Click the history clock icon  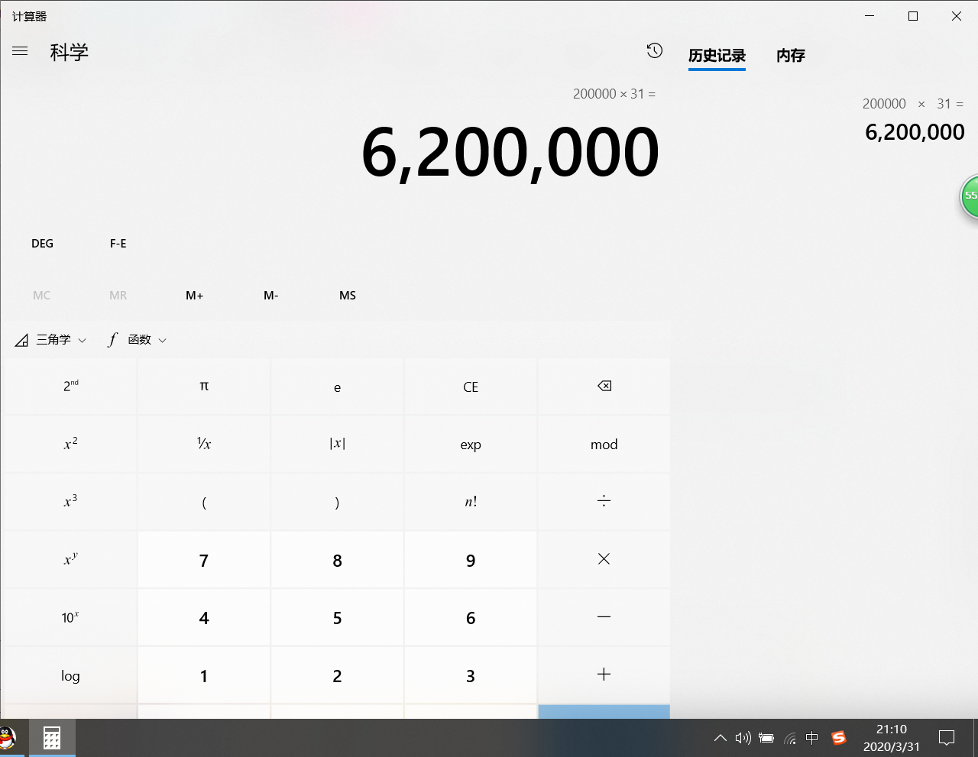pyautogui.click(x=655, y=50)
